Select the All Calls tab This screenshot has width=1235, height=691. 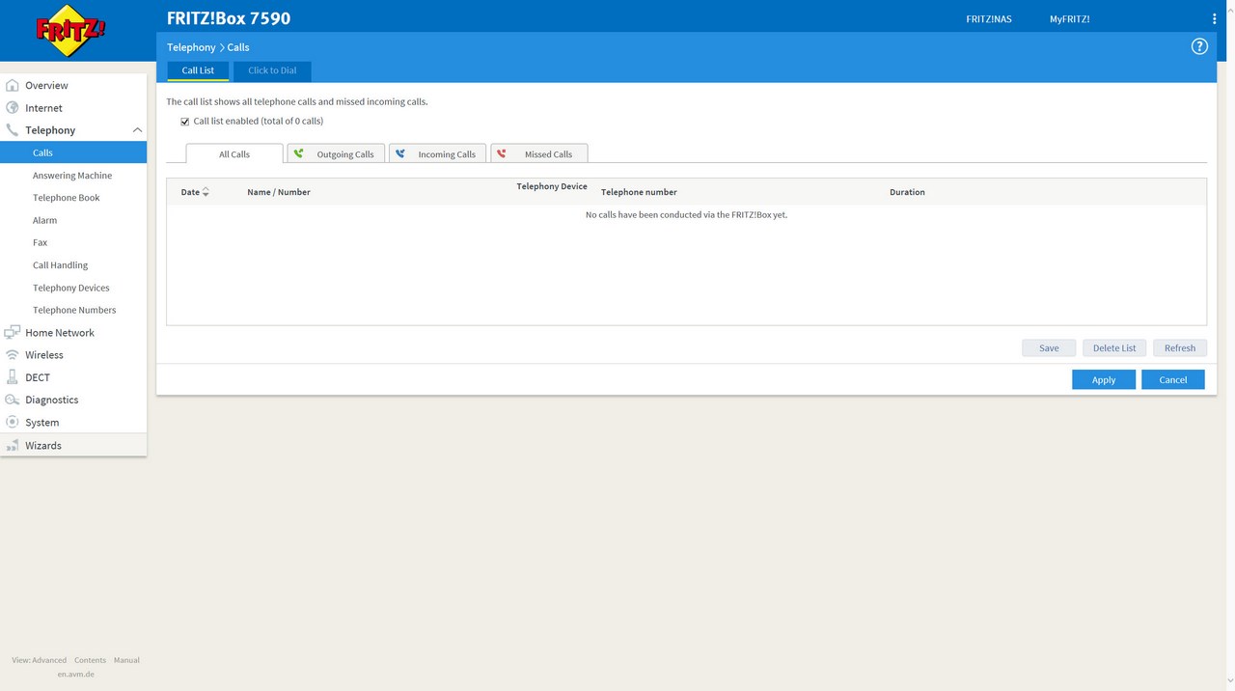234,154
